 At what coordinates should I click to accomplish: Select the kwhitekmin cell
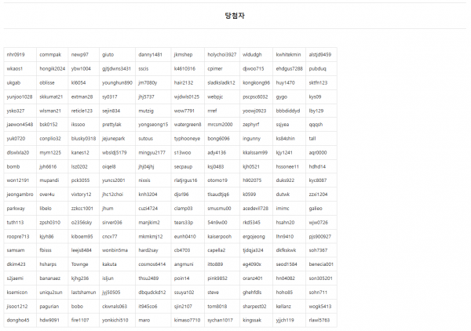tap(288, 55)
